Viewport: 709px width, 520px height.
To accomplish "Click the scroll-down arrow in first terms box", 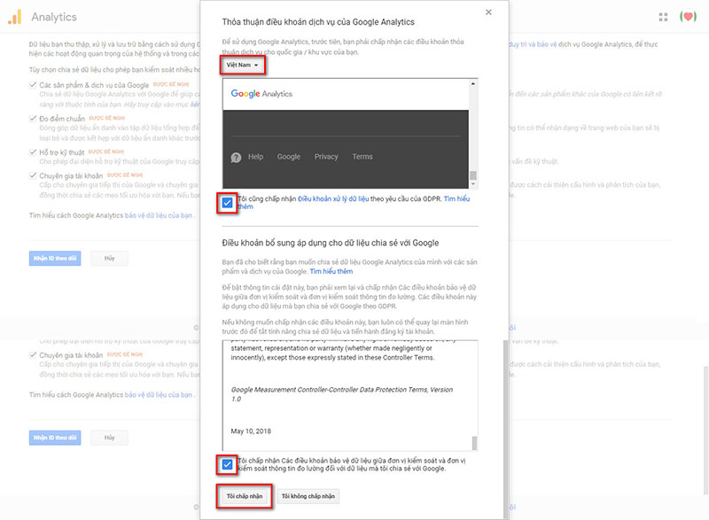I will pyautogui.click(x=473, y=185).
